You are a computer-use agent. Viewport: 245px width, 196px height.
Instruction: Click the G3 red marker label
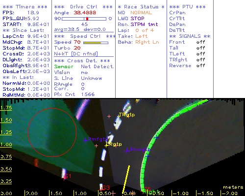[x=106, y=188]
